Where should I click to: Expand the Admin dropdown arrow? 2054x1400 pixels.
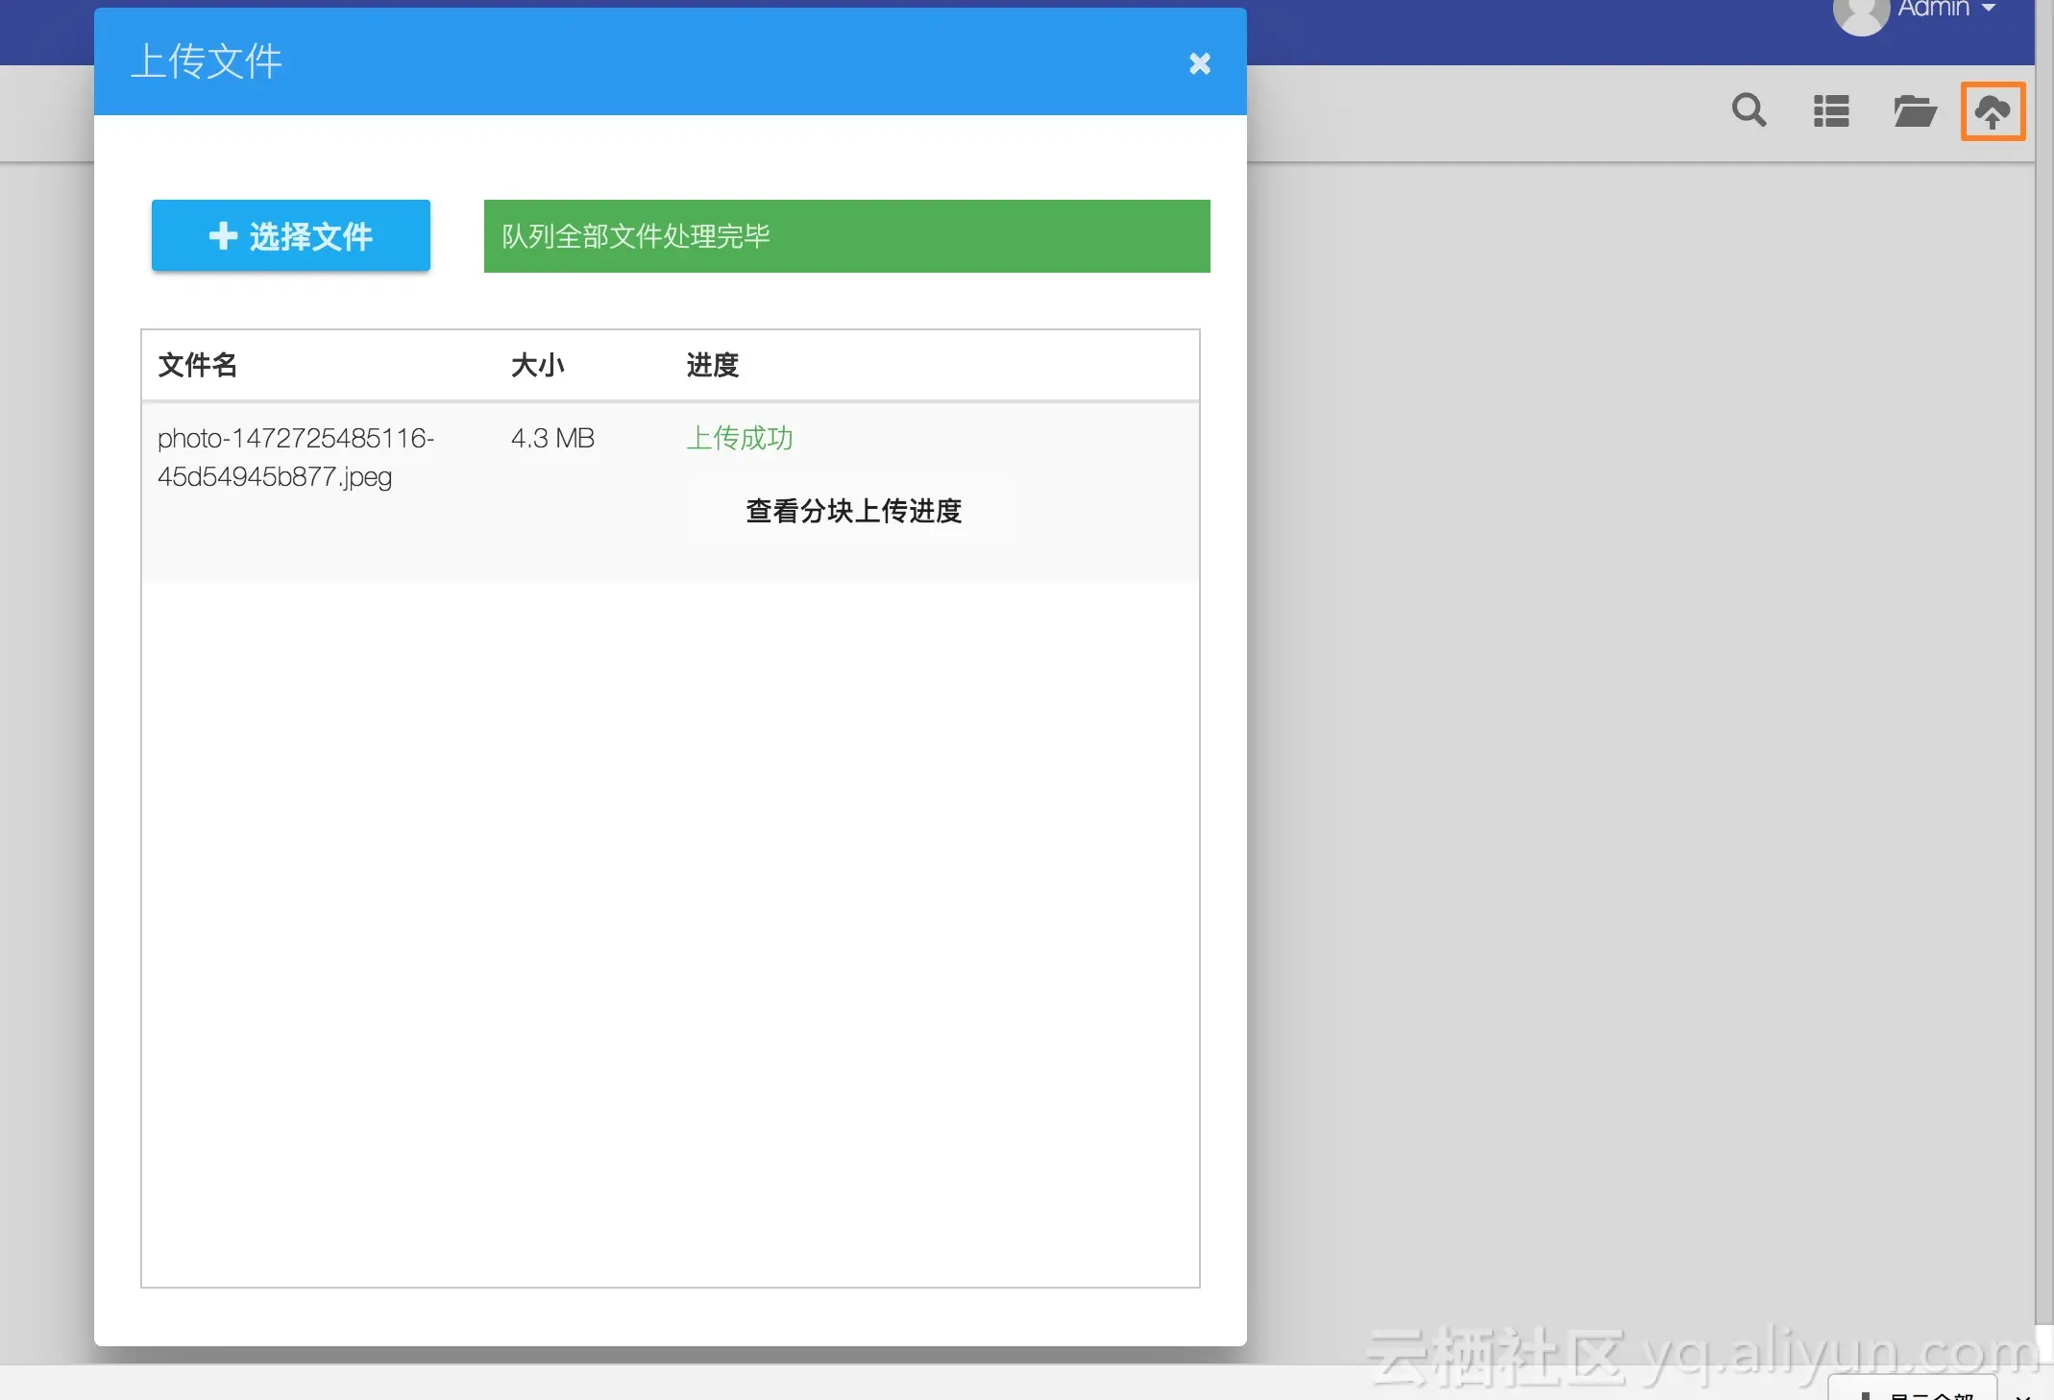1989,9
